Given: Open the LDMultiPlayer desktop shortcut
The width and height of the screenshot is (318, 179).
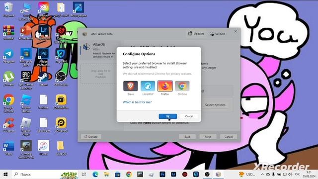Looking at the screenshot, I should pyautogui.click(x=61, y=102).
